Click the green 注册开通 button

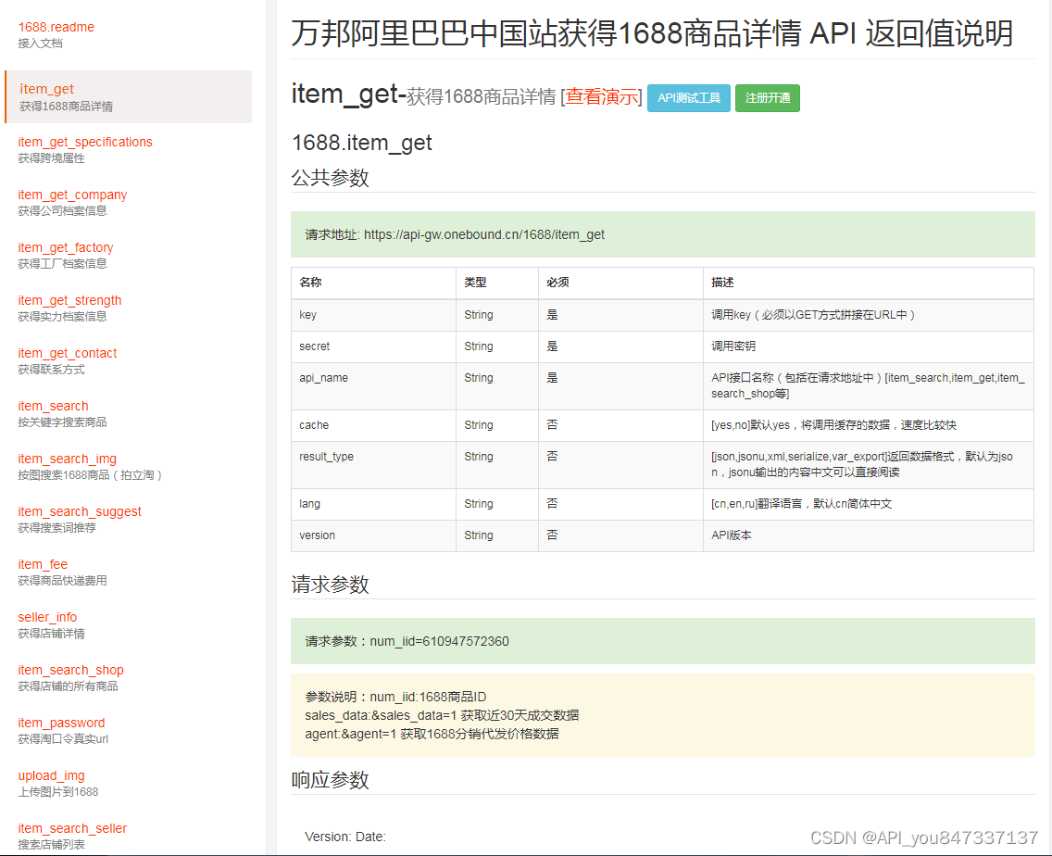(767, 98)
